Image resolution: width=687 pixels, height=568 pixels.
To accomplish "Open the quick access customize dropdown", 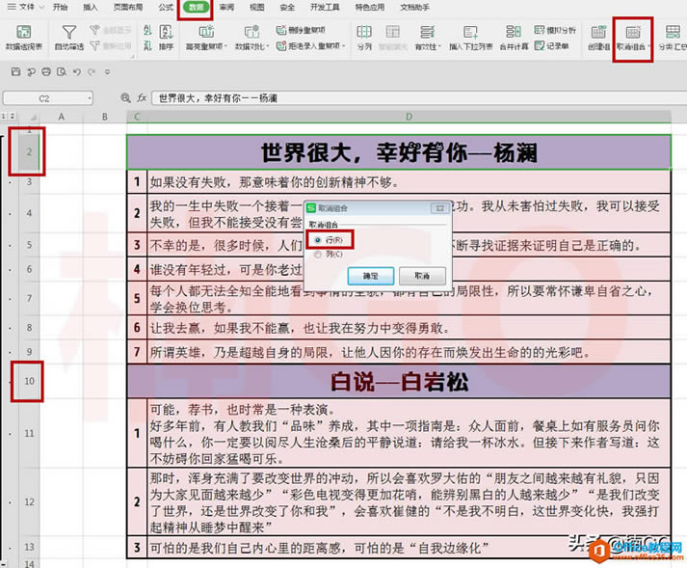I will (x=107, y=72).
